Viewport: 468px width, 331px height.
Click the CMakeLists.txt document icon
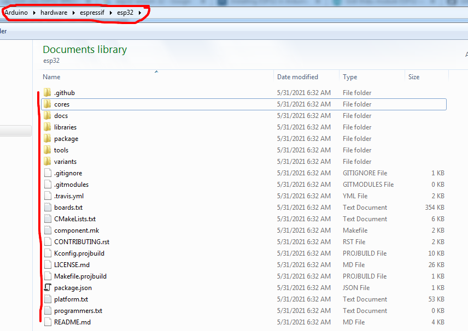(x=48, y=219)
